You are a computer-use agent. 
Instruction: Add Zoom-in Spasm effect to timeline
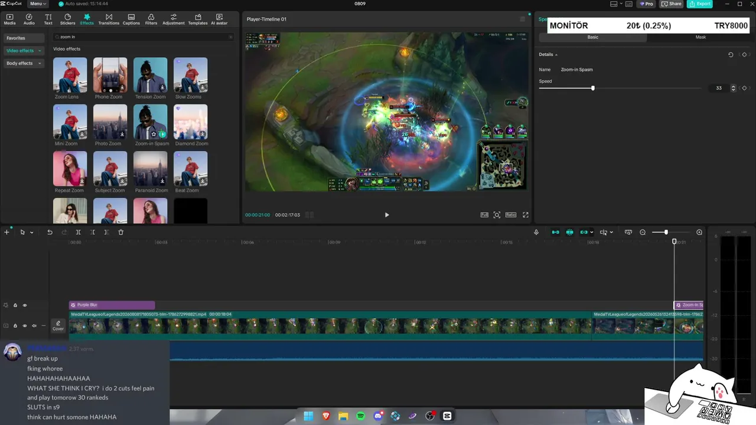162,135
